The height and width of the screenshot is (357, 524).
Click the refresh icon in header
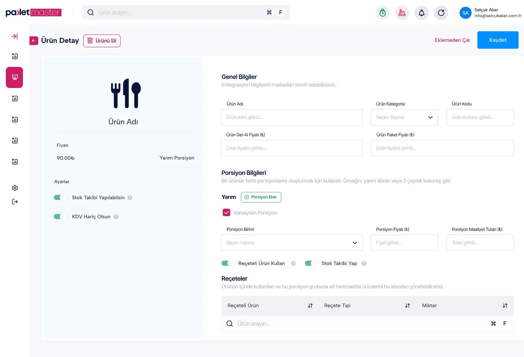[441, 13]
